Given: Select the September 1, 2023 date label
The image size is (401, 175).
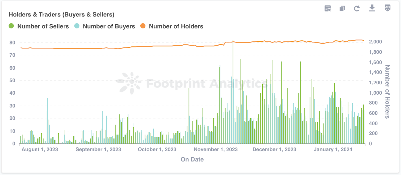Looking at the screenshot, I should pyautogui.click(x=98, y=150).
